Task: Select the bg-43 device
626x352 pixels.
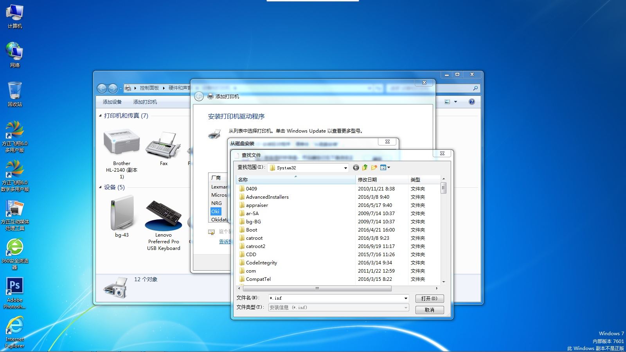Action: coord(122,217)
